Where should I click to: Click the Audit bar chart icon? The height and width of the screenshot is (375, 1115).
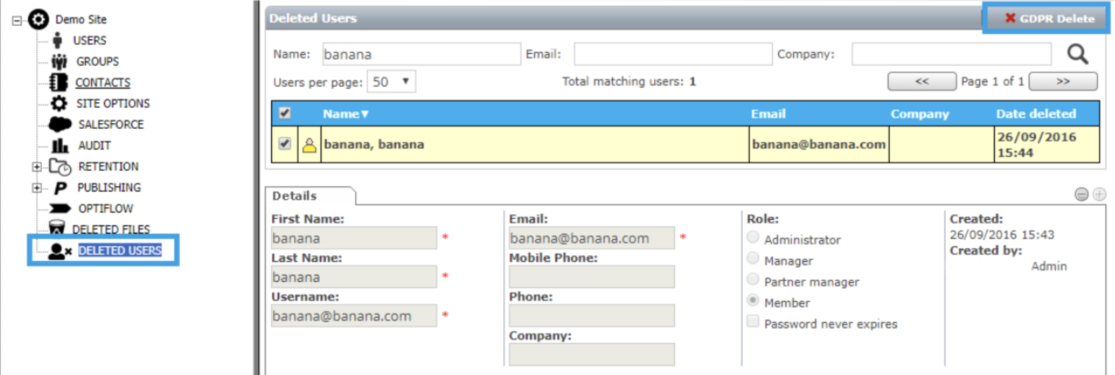tap(59, 146)
